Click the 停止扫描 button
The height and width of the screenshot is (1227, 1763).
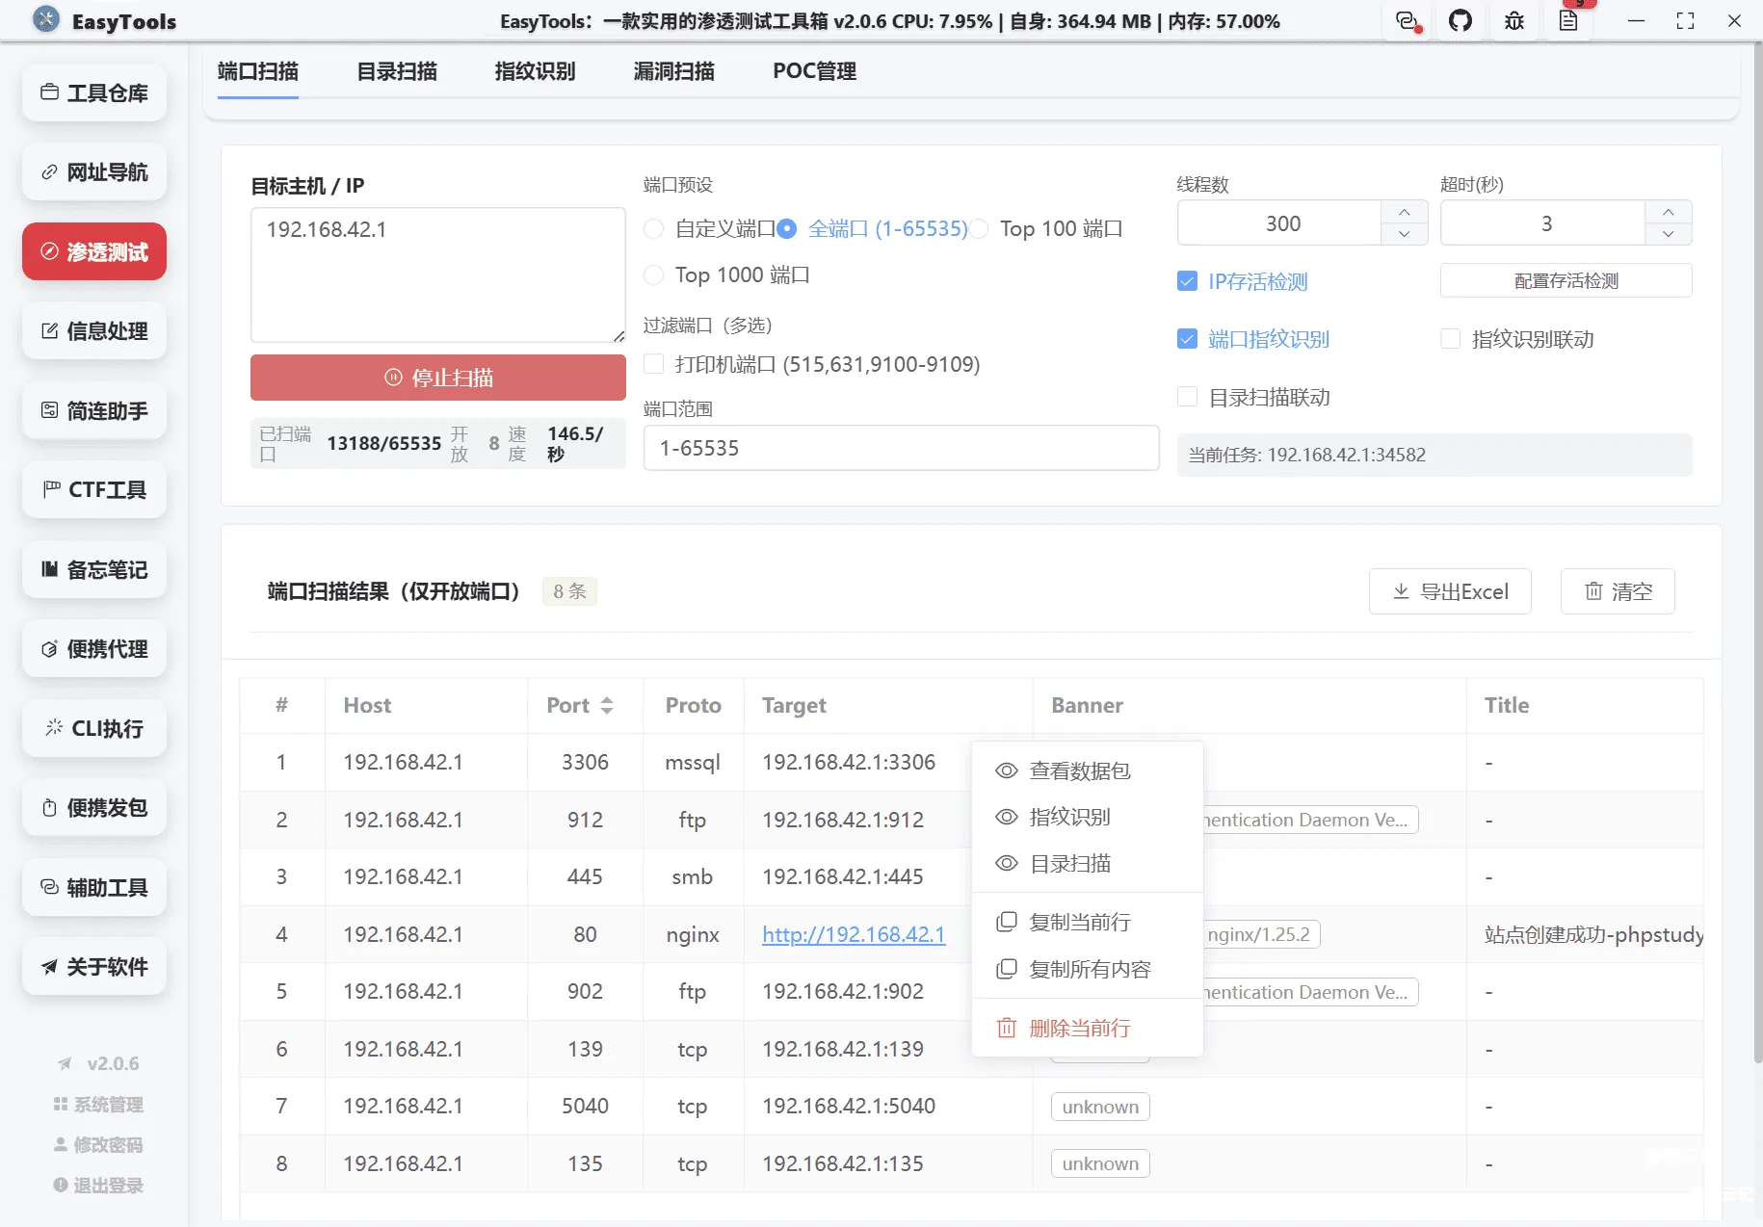point(437,378)
